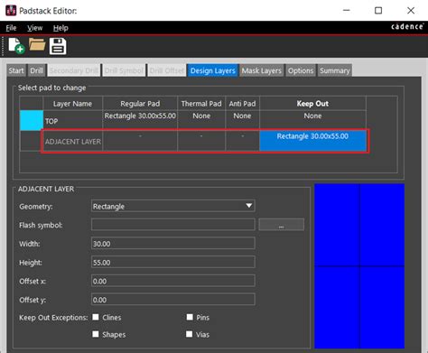Select the ADJACENT LAYER Anti Pad cell
Viewport: 428px width, 353px height.
pos(242,141)
